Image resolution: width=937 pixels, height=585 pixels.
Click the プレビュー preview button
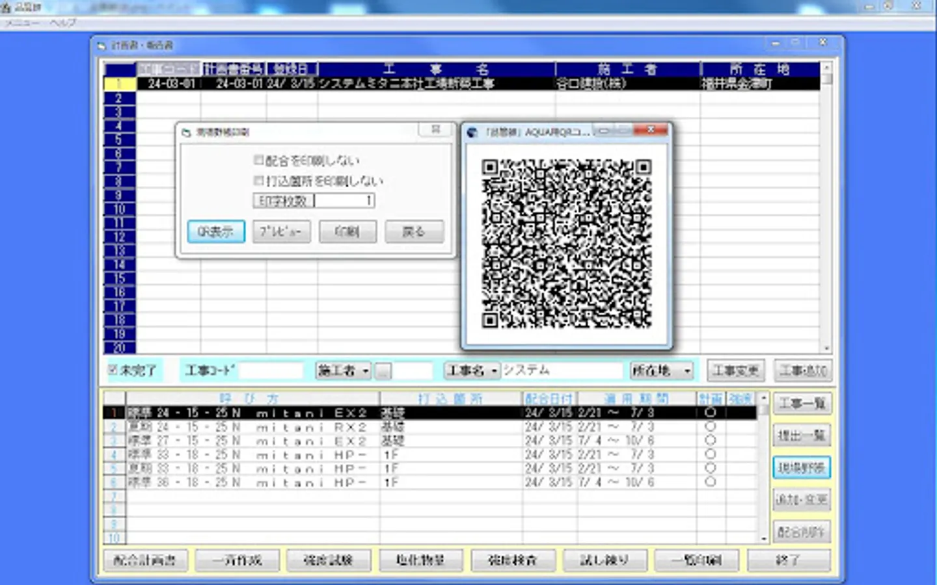(x=282, y=231)
